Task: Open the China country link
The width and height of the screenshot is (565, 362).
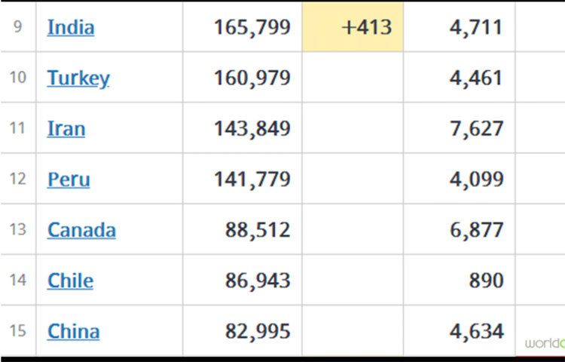Action: 73,331
